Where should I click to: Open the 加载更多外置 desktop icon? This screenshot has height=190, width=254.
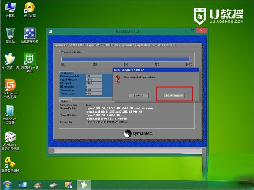pos(30,36)
